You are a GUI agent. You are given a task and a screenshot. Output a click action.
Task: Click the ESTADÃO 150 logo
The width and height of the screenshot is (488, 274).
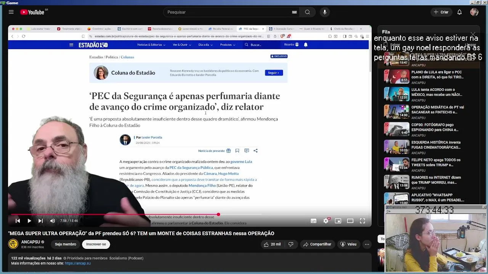pyautogui.click(x=93, y=45)
